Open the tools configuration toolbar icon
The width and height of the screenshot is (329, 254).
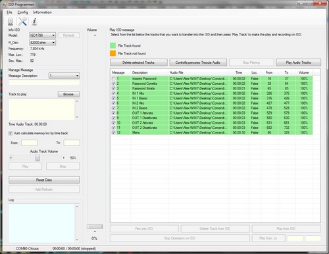[x=22, y=22]
